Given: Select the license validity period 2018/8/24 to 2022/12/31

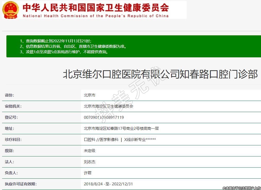Looking at the screenshot, I should tap(108, 184).
